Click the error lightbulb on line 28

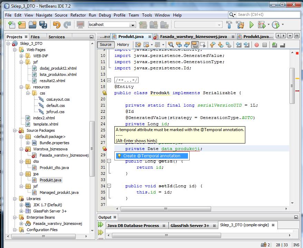pyautogui.click(x=105, y=149)
